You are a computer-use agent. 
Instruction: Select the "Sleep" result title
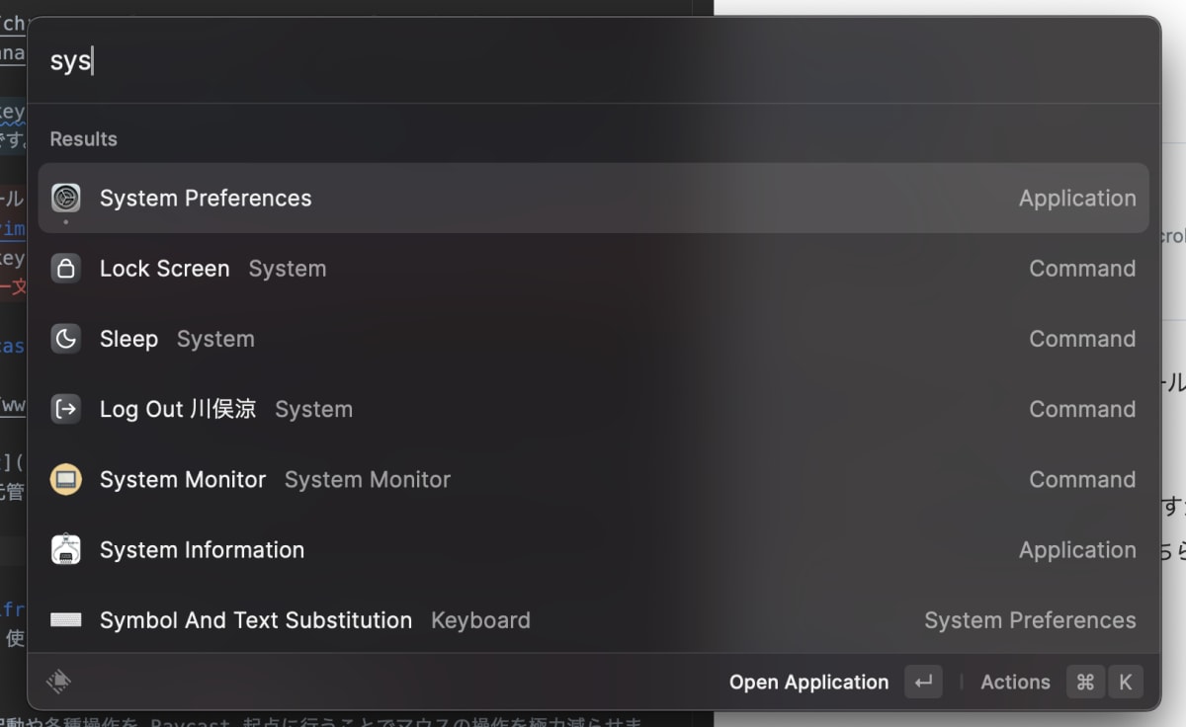[x=128, y=339]
